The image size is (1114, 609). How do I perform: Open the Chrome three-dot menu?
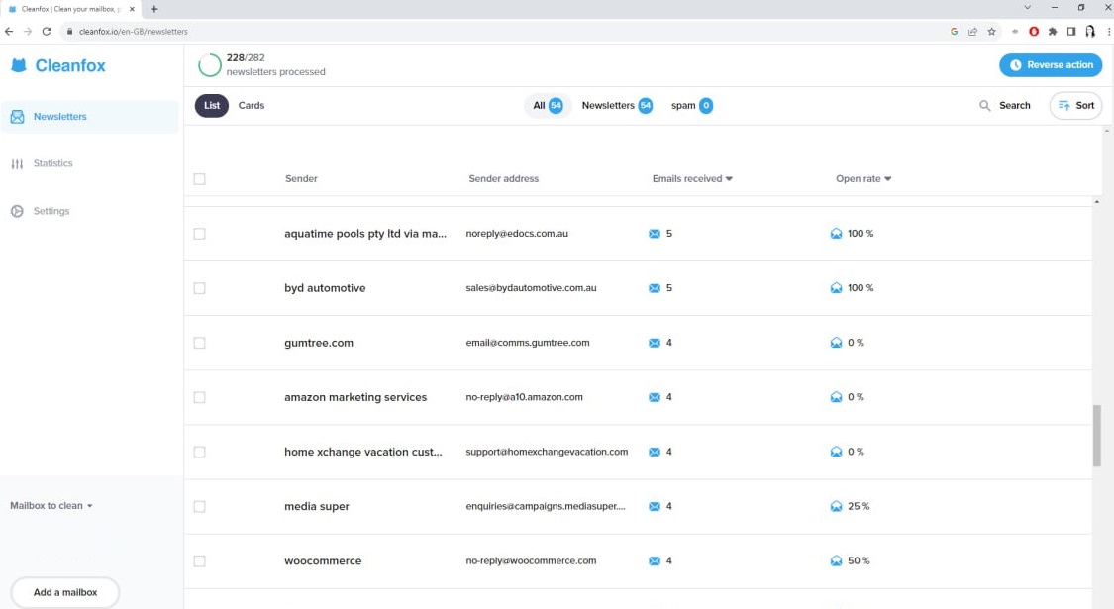1108,32
